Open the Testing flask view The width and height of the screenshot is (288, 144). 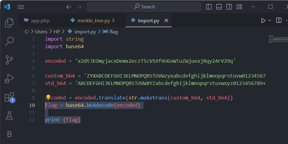click(x=9, y=116)
